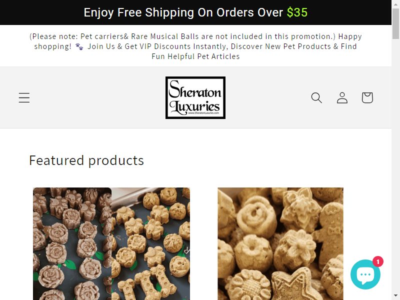Click the Sheraton Luxuries logo

(195, 97)
